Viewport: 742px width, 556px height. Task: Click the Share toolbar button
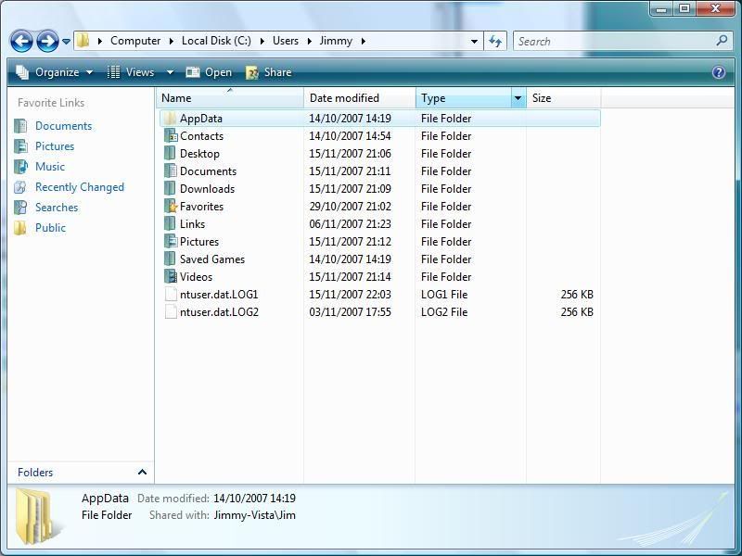click(x=268, y=72)
